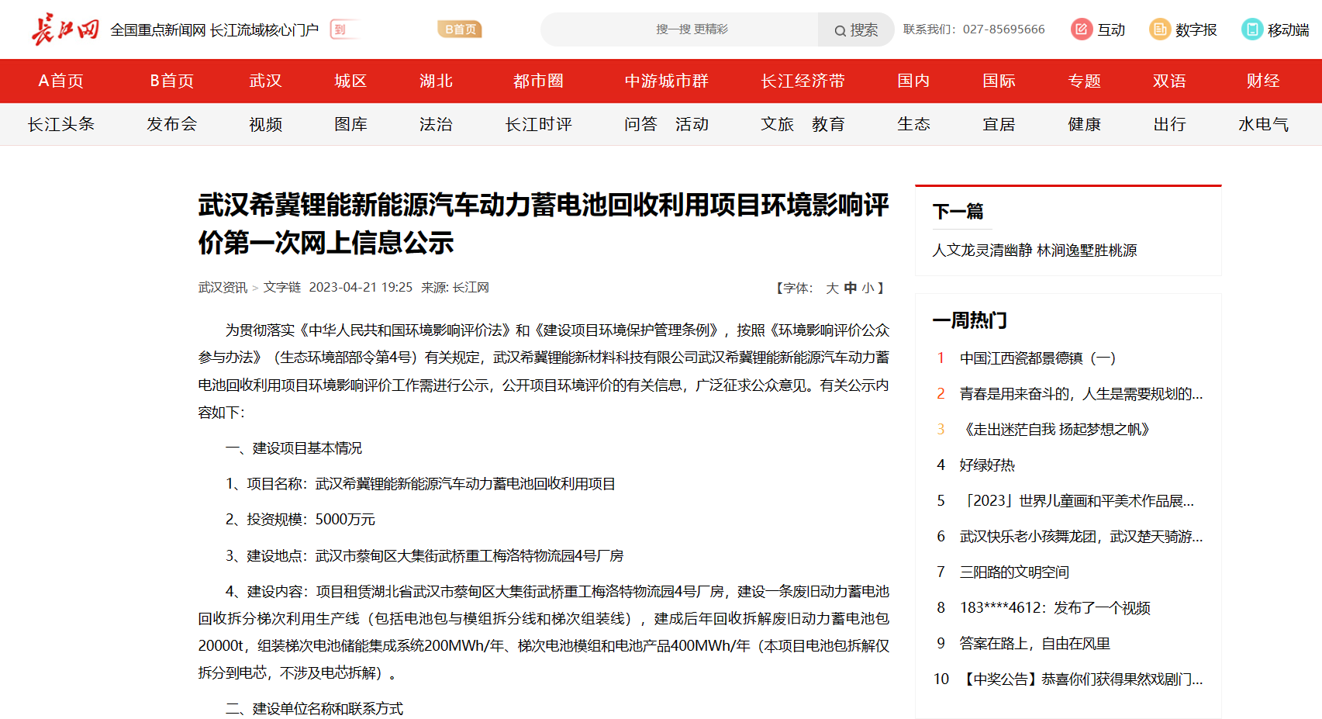Open the 活动 link
1322x719 pixels.
pos(692,124)
